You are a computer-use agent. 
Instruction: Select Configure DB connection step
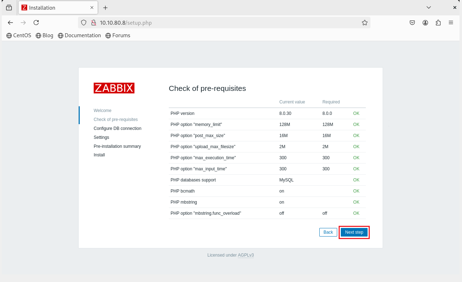tap(117, 128)
